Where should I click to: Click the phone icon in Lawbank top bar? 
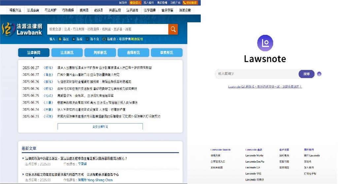(185, 3)
